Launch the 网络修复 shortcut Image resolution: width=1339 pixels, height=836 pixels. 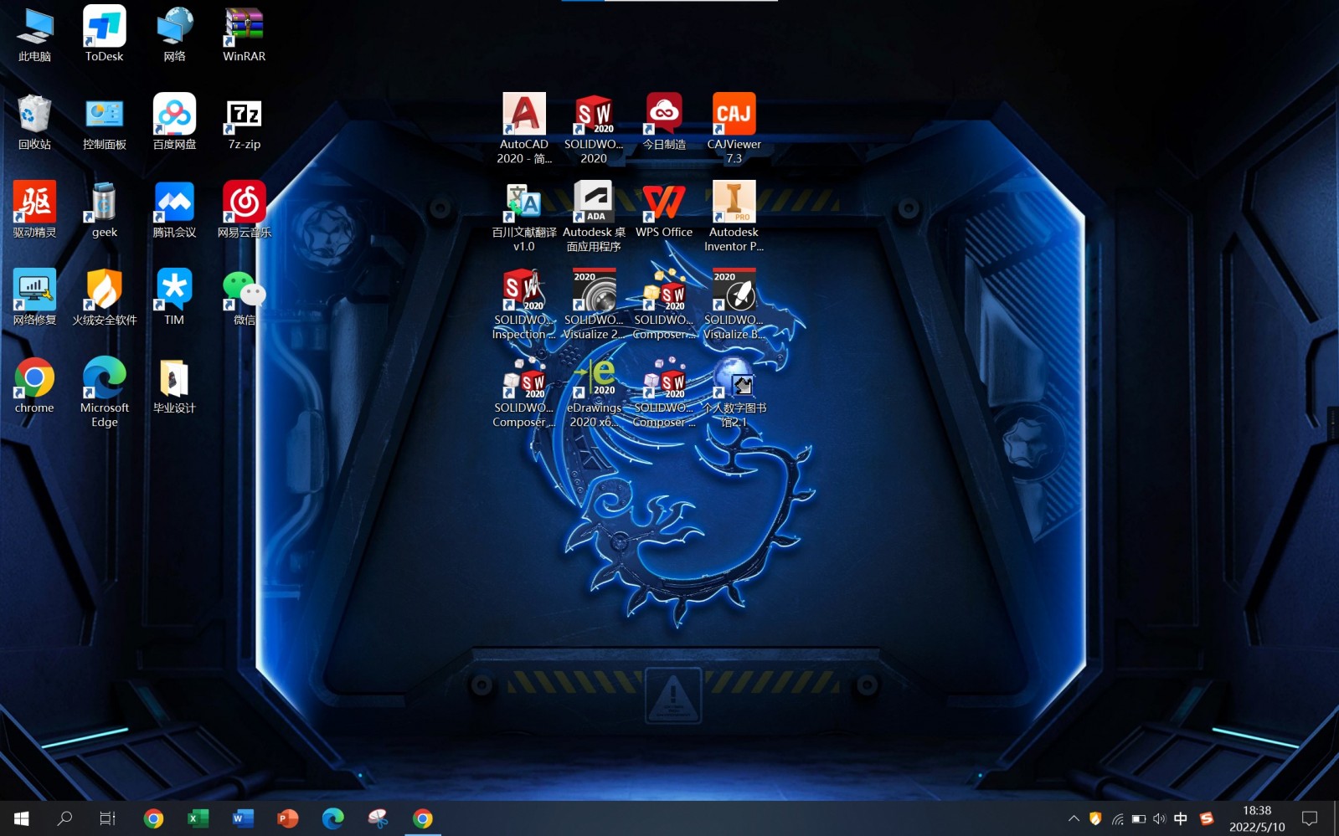pyautogui.click(x=34, y=298)
